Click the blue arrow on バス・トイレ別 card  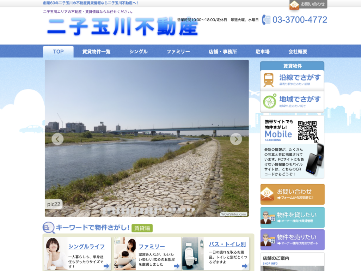[246, 266]
